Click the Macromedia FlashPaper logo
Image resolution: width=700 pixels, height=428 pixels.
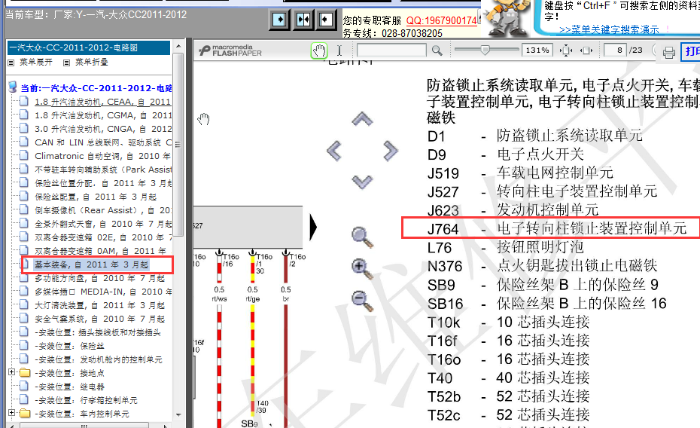point(230,50)
